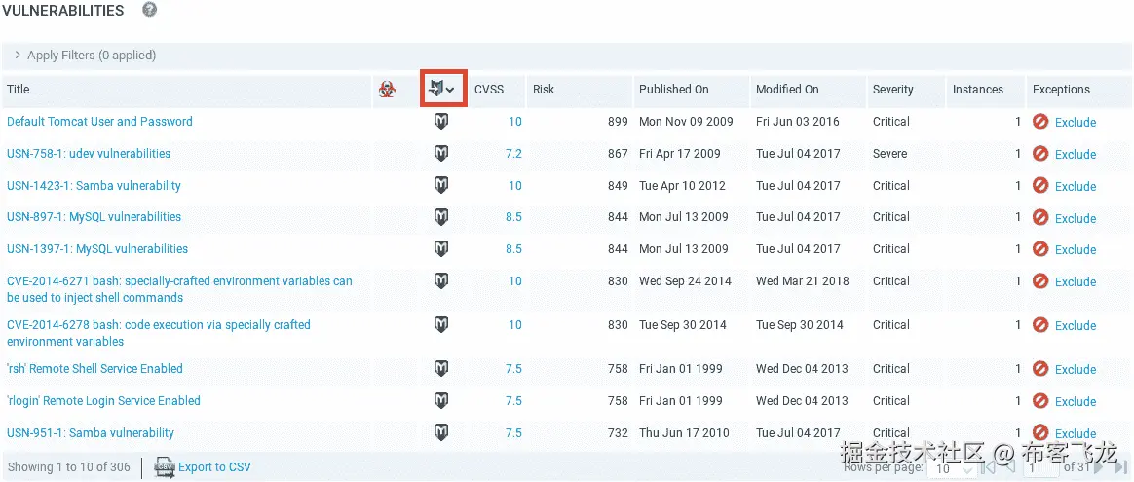The image size is (1134, 482).
Task: Click red exclude icon for USN-1397-1 row
Action: tap(1040, 248)
